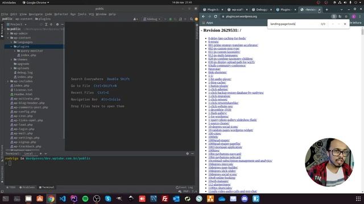The image size is (364, 204).
Task: Switch to the Problems tool window tab
Action: coord(27,188)
